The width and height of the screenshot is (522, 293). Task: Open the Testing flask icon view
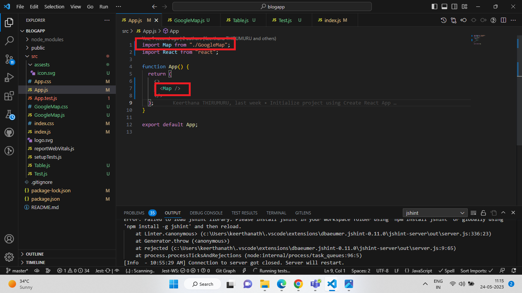(9, 114)
